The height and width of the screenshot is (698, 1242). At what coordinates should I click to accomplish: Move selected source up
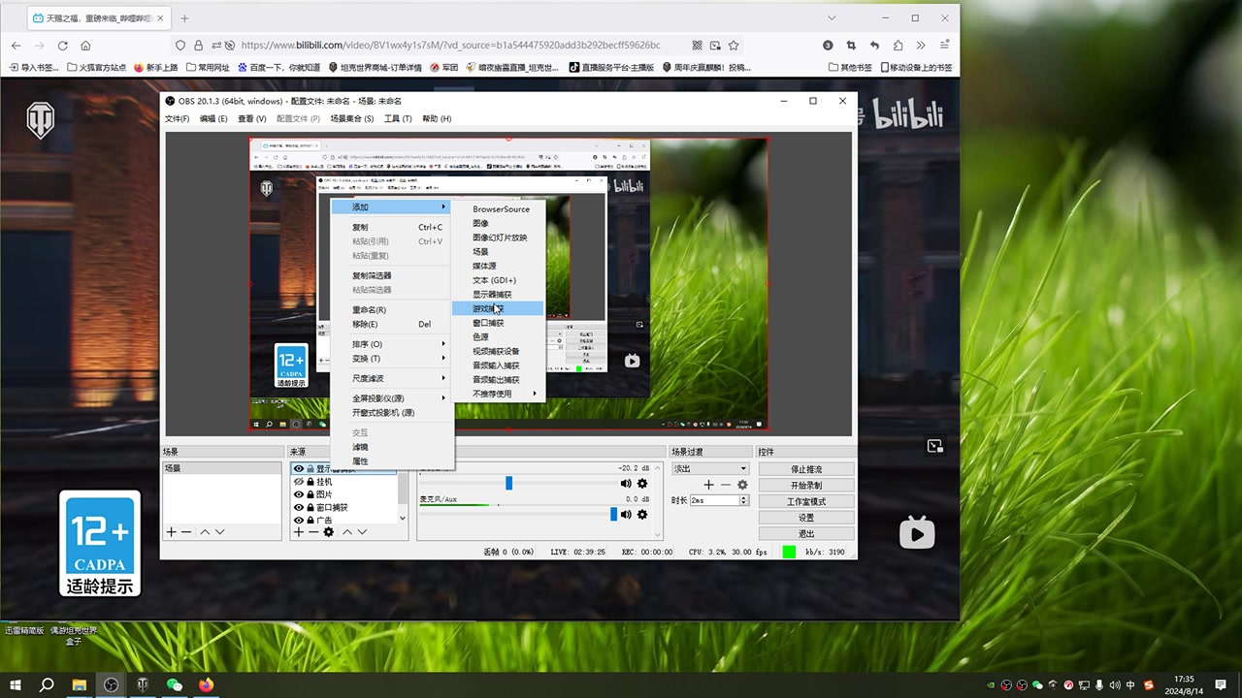tap(347, 532)
